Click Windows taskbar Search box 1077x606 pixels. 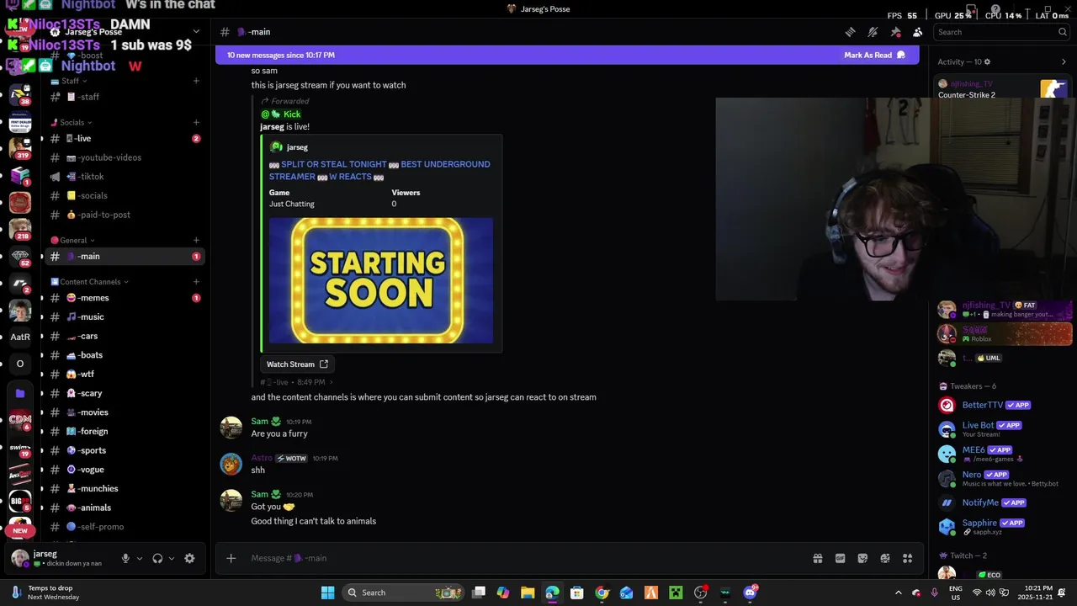404,593
